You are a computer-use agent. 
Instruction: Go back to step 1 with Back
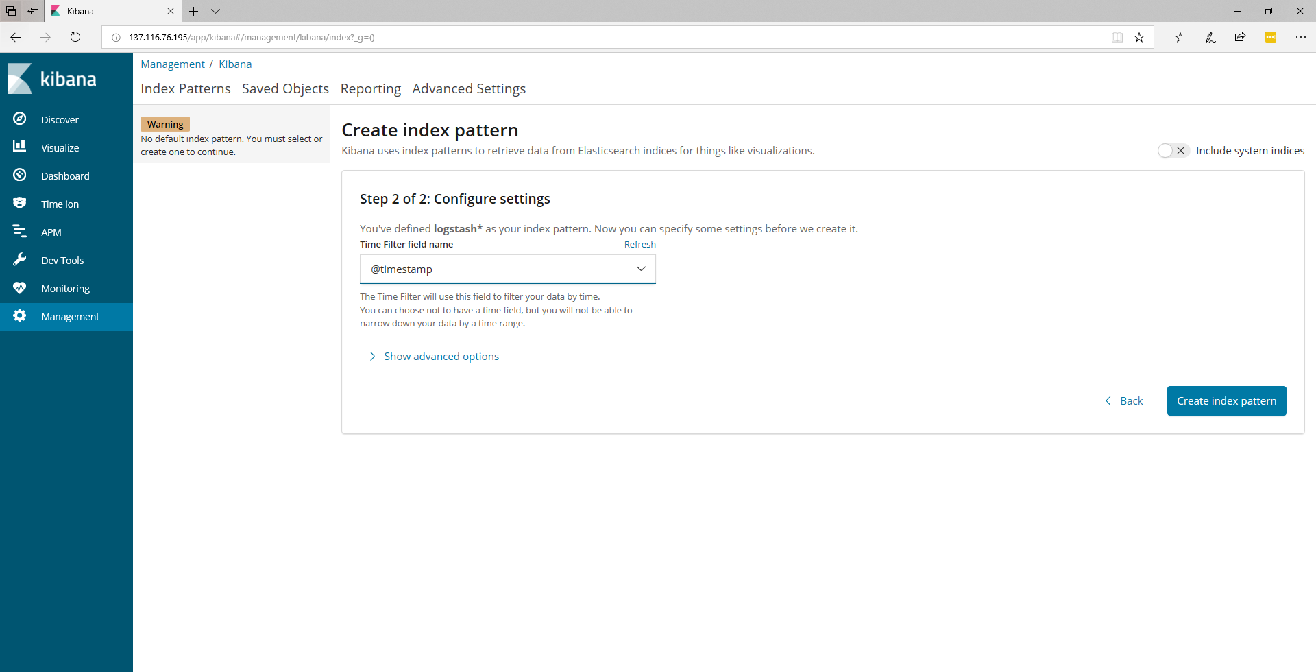(x=1124, y=400)
